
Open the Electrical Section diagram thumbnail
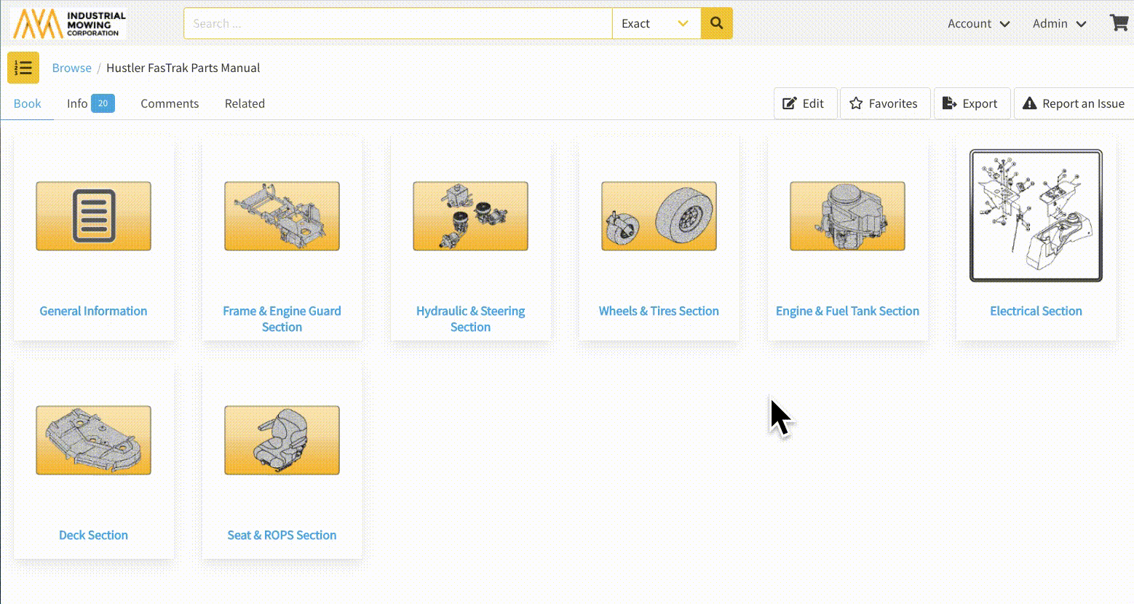point(1036,215)
